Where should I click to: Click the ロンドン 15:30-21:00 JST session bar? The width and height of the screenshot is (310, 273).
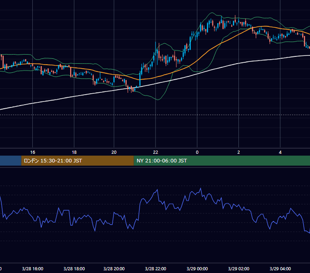tap(77, 161)
